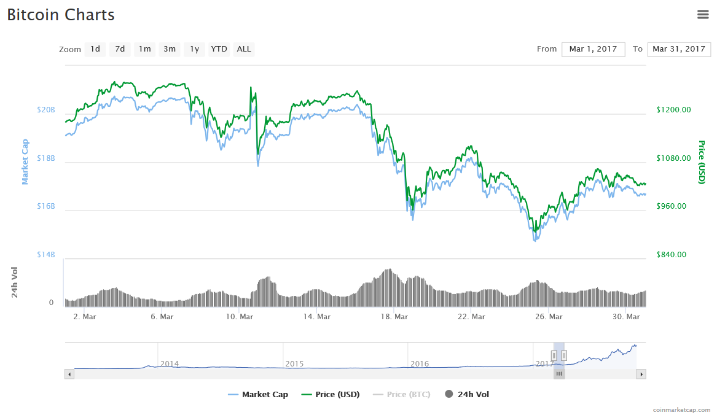This screenshot has width=717, height=415.
Task: Click the $840.00 price axis label
Action: pyautogui.click(x=672, y=255)
